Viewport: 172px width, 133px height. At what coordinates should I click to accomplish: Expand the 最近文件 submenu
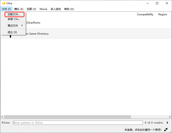(15, 26)
